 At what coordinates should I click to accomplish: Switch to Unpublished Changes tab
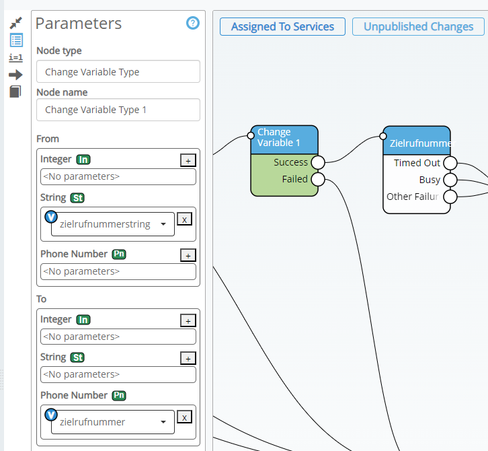[418, 27]
